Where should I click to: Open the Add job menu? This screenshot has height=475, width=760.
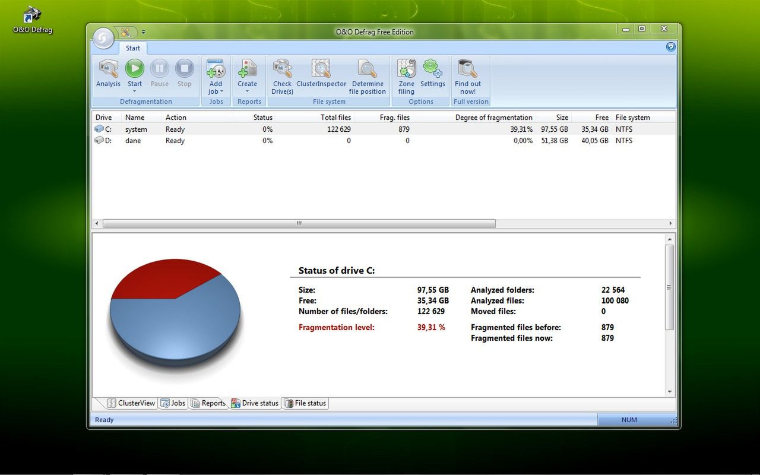click(216, 77)
